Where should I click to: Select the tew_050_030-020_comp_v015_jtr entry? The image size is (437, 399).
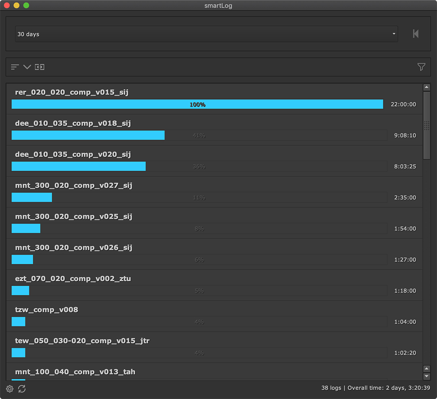coord(82,341)
